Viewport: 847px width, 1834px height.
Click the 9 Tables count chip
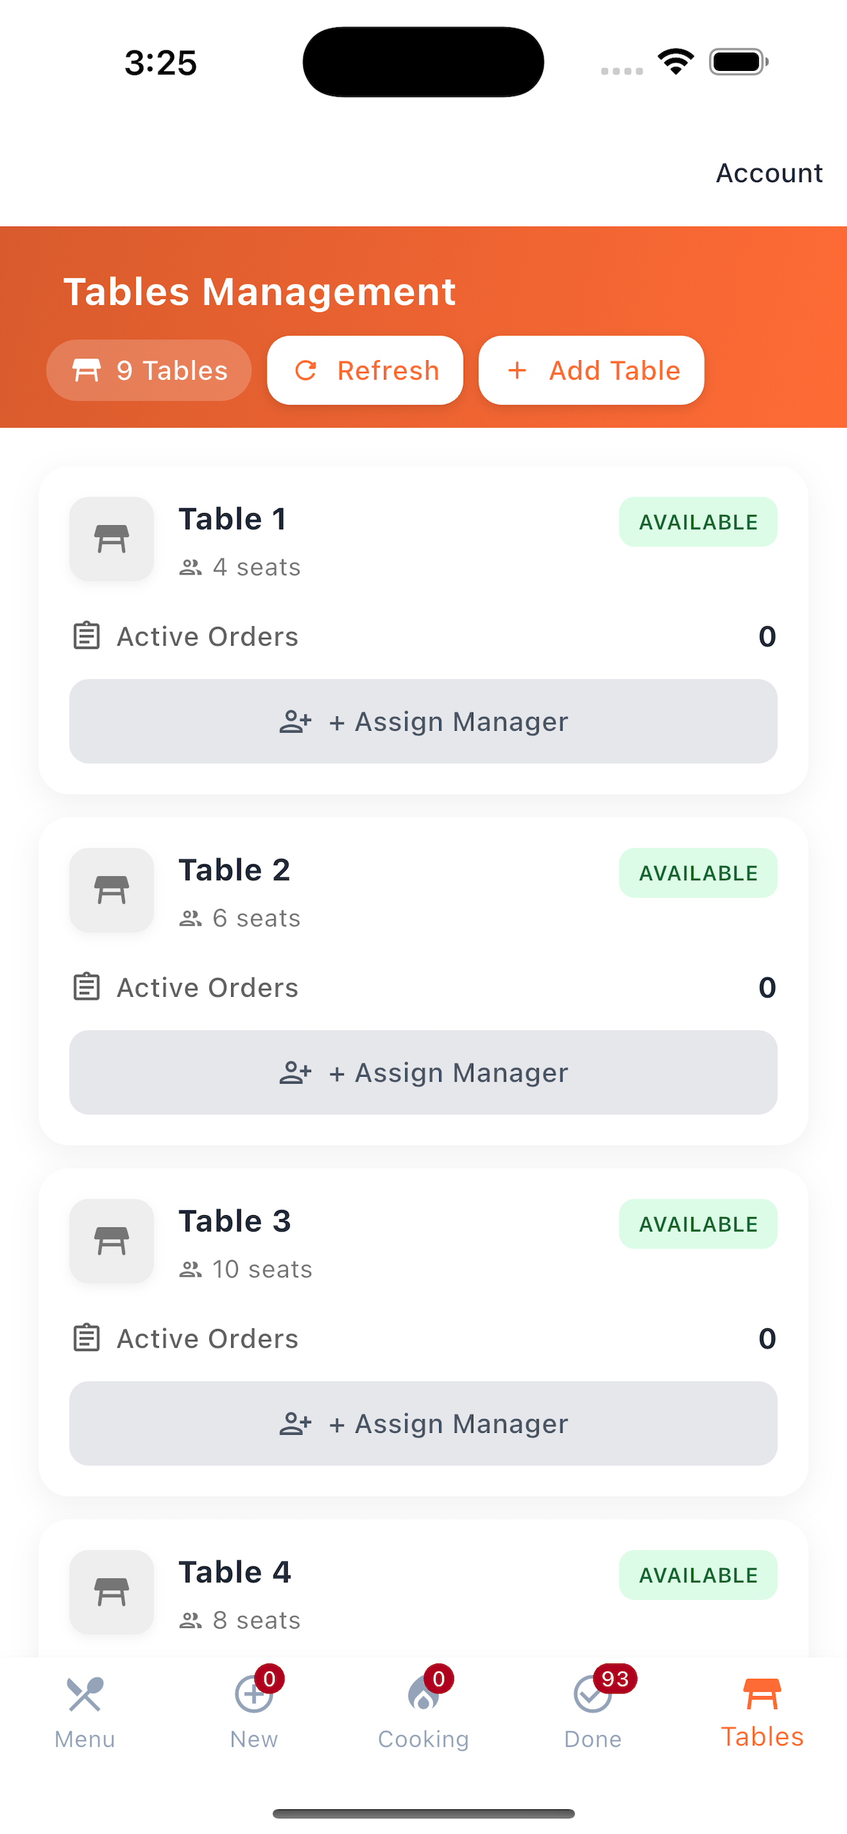149,370
